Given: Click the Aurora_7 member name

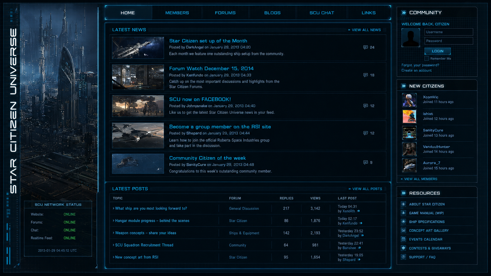Looking at the screenshot, I should pos(431,163).
